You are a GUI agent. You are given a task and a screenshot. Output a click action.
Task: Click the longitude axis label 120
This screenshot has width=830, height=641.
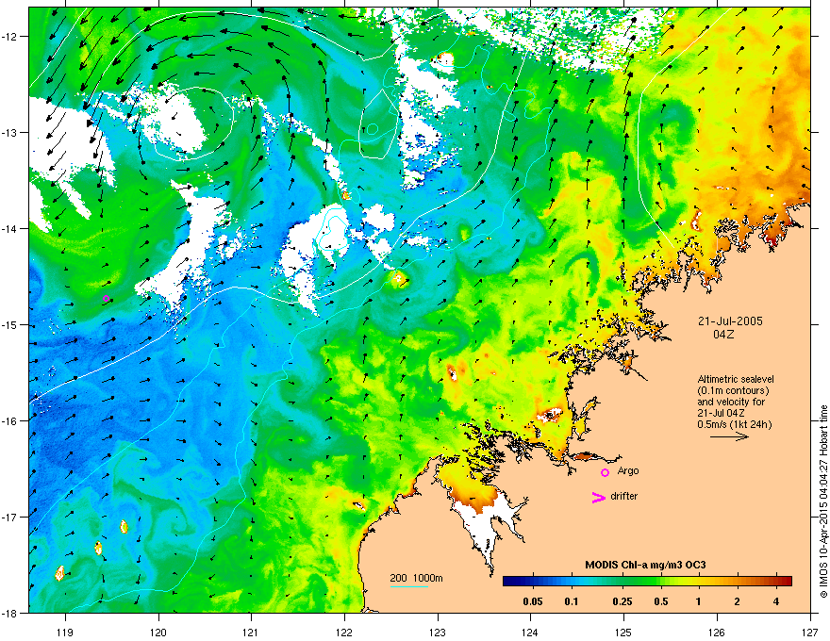pyautogui.click(x=158, y=632)
